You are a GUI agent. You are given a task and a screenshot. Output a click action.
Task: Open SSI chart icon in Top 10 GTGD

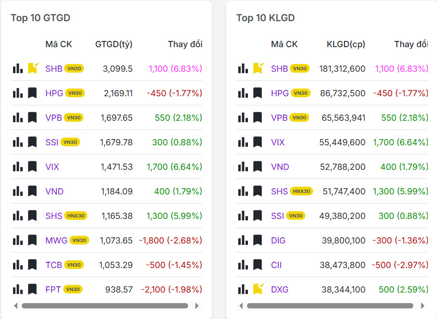click(18, 142)
